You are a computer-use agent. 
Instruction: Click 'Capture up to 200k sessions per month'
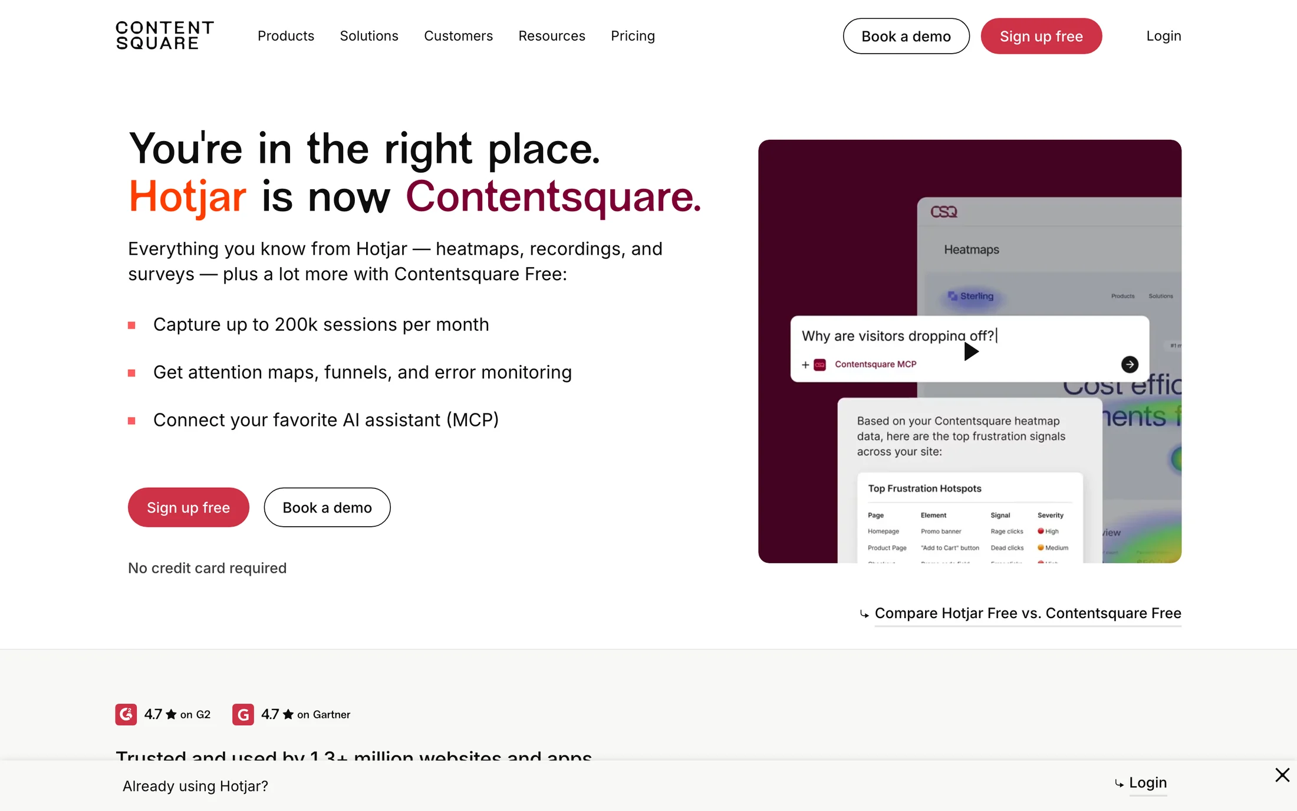pos(321,324)
